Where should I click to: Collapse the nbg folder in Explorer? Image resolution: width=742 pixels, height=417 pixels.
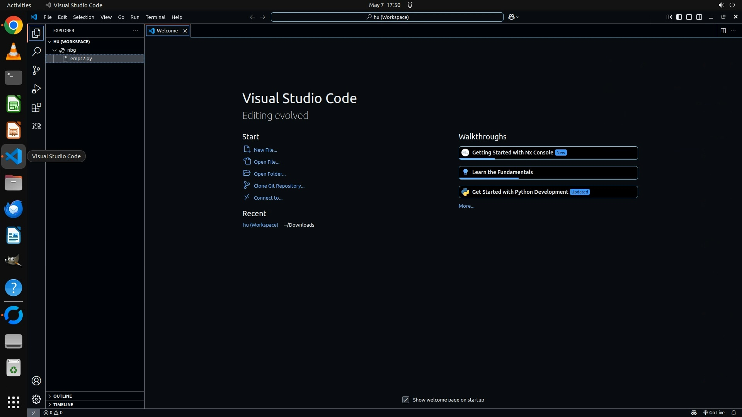click(71, 50)
